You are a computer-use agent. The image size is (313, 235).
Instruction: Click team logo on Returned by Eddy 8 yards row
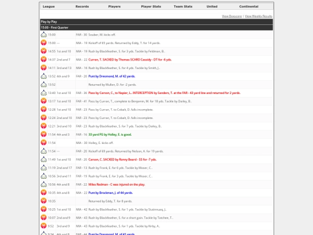[x=43, y=201]
